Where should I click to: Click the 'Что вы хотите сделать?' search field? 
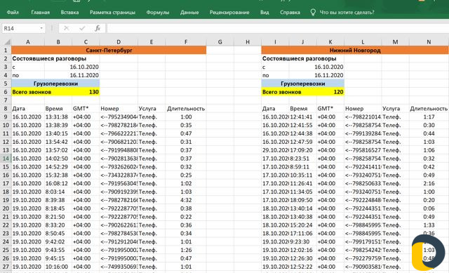[347, 13]
